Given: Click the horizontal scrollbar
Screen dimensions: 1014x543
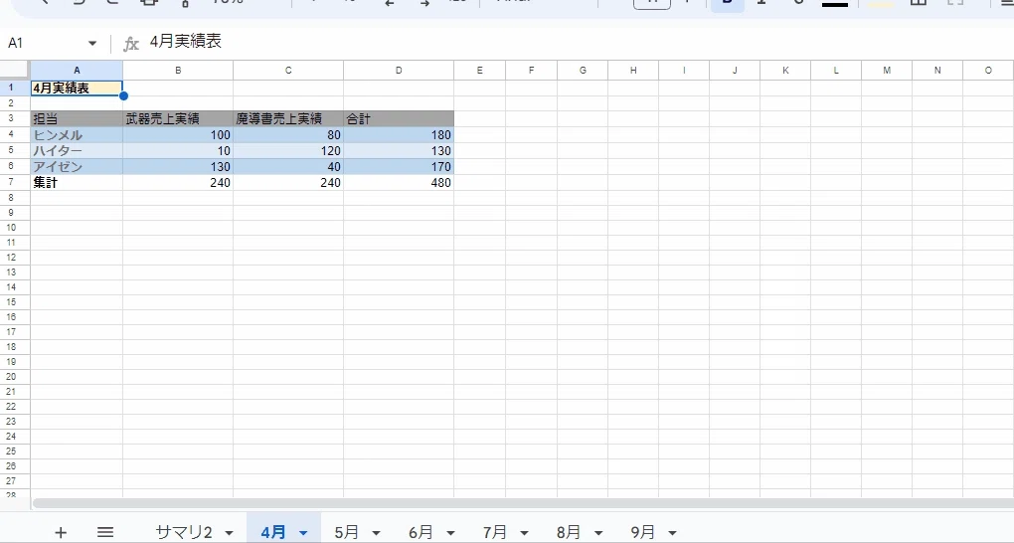Looking at the screenshot, I should coord(523,503).
